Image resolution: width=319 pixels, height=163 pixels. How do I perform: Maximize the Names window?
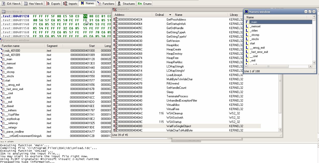310,12
